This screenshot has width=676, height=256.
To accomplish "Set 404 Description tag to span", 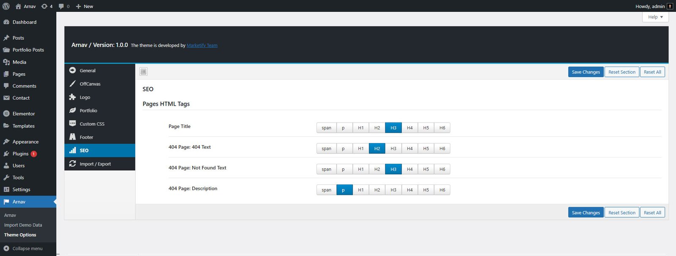I will coord(326,190).
